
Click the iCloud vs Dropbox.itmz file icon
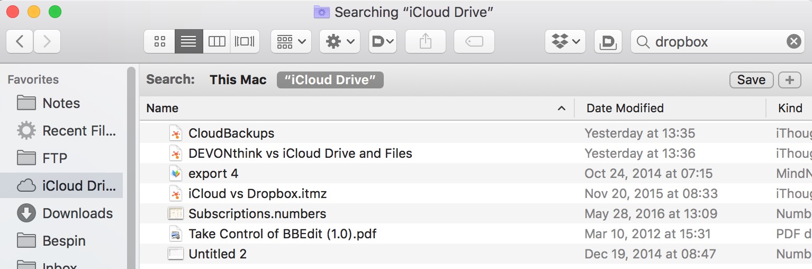(175, 194)
